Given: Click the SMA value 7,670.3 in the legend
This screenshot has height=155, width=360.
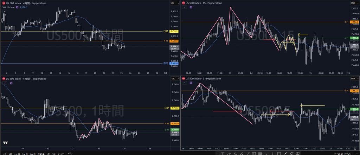Looking at the screenshot, I should 24,7.
